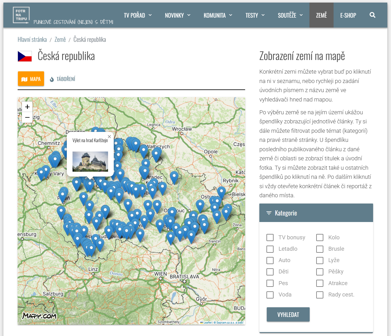Open the Karlštejn castle photo thumbnail
The image size is (391, 336).
[90, 161]
